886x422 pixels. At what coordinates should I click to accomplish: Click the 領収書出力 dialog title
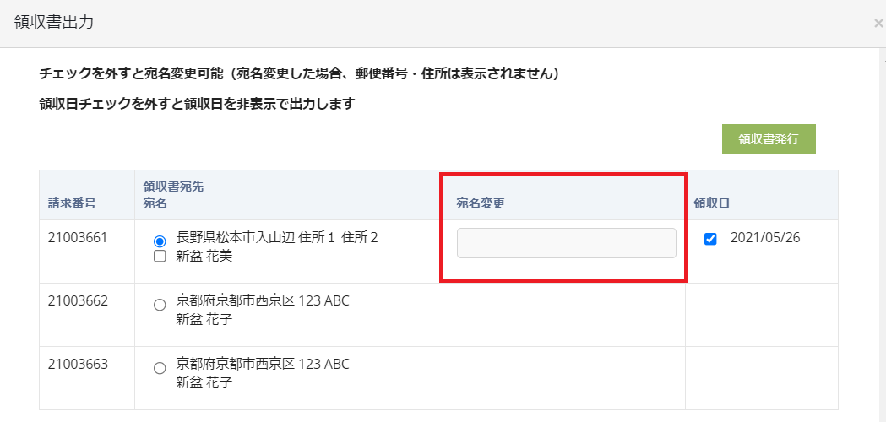point(53,23)
